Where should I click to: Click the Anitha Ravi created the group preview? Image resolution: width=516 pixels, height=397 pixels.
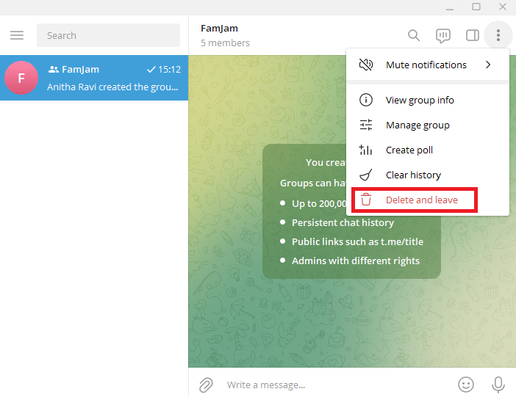112,87
